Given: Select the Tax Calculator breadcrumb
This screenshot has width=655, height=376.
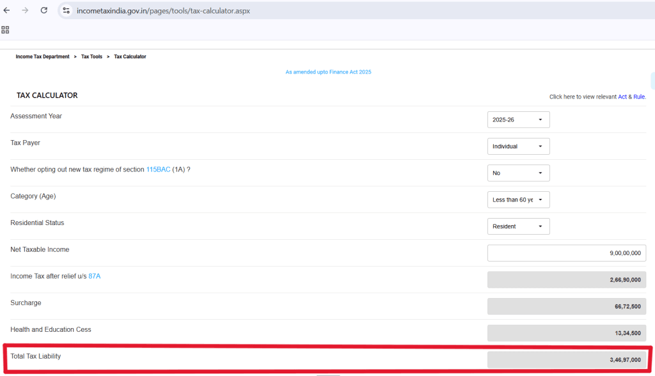Looking at the screenshot, I should pos(130,56).
